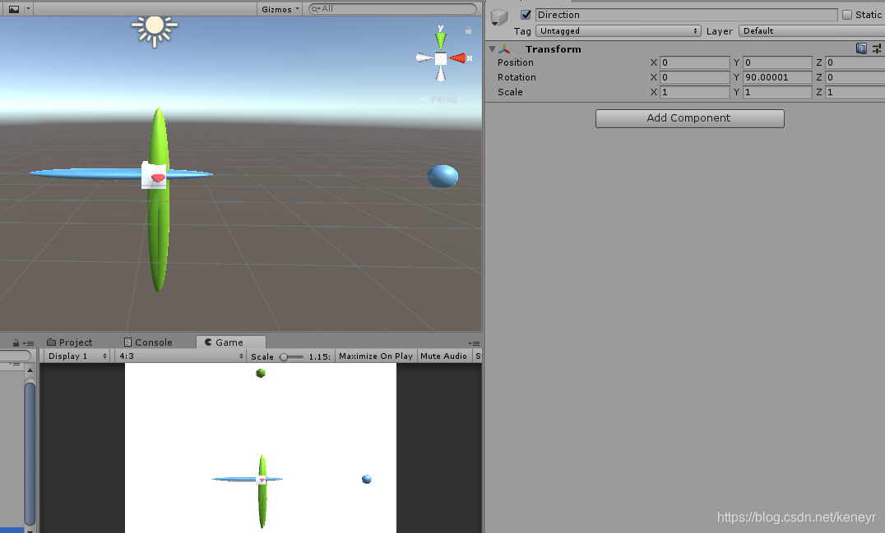Enable the Static checkbox
The image size is (885, 533).
tap(847, 15)
